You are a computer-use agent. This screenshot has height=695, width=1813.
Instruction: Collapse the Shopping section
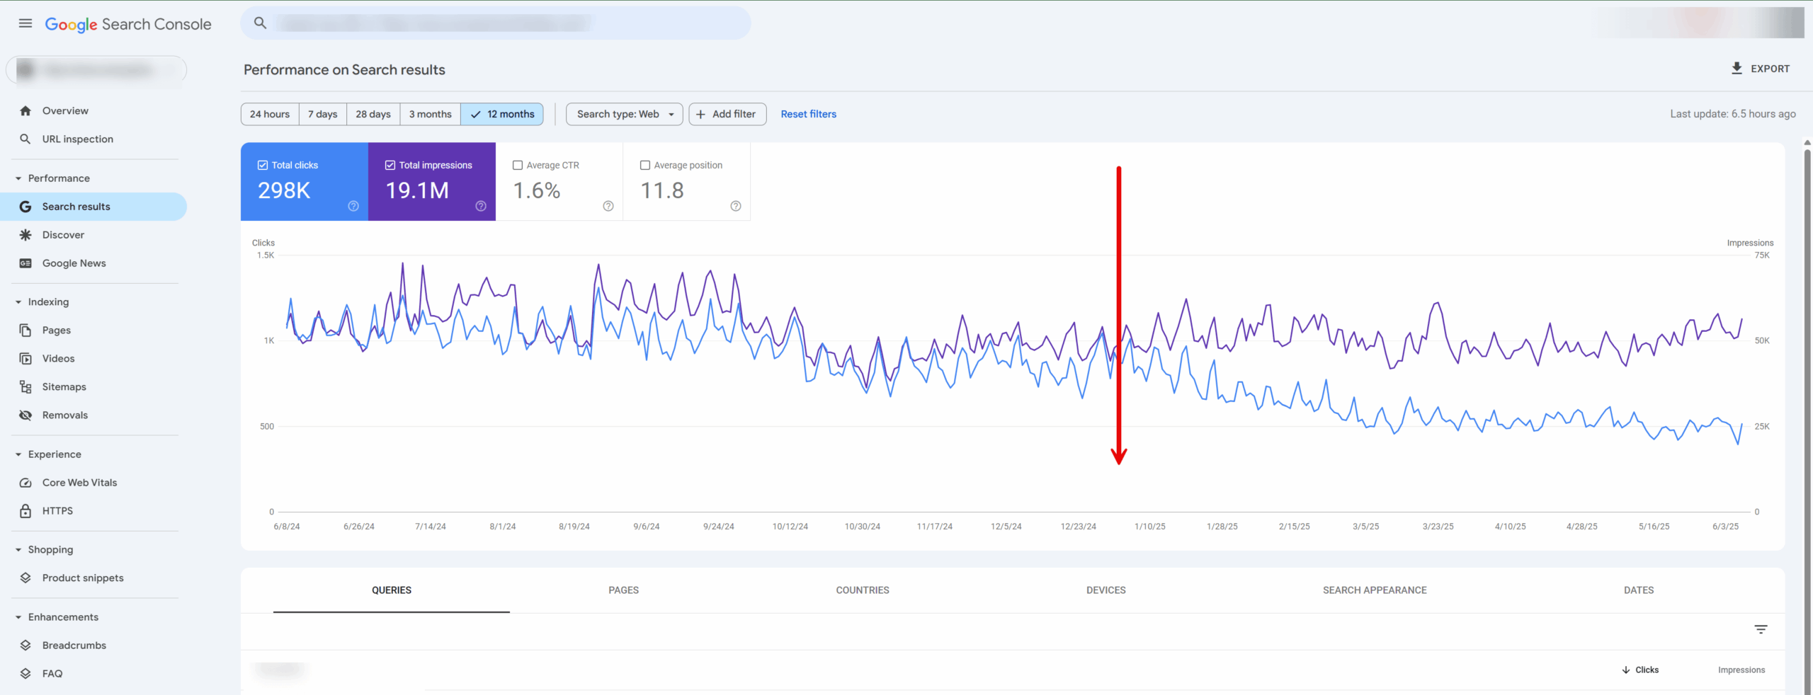pyautogui.click(x=18, y=549)
